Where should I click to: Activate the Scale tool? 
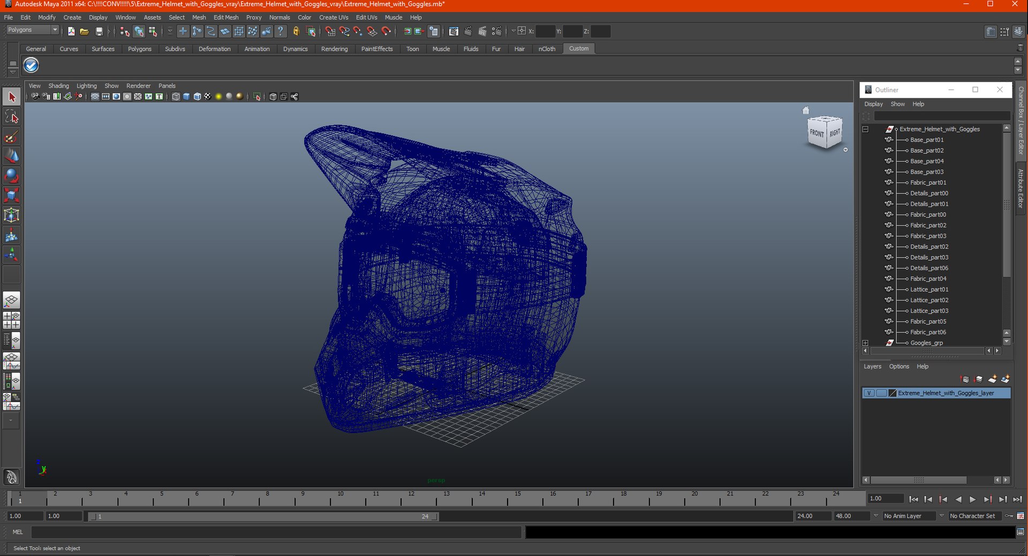[x=12, y=195]
